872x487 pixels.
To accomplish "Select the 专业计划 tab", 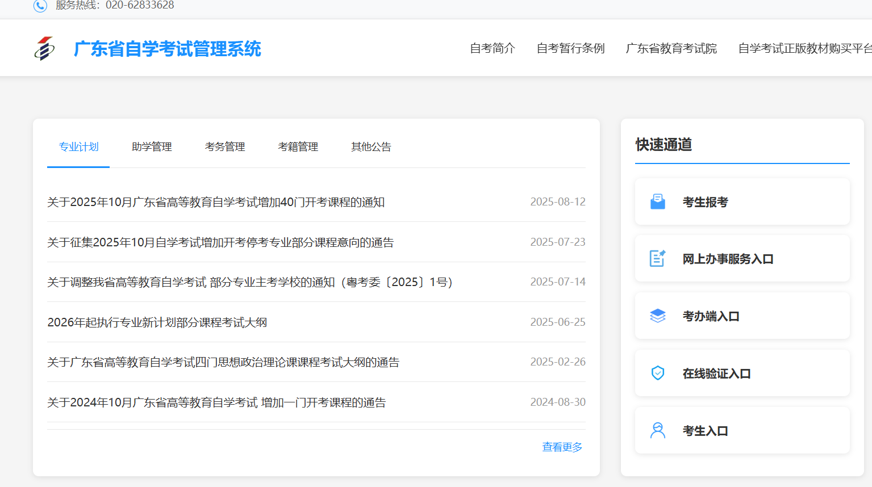I will [78, 146].
